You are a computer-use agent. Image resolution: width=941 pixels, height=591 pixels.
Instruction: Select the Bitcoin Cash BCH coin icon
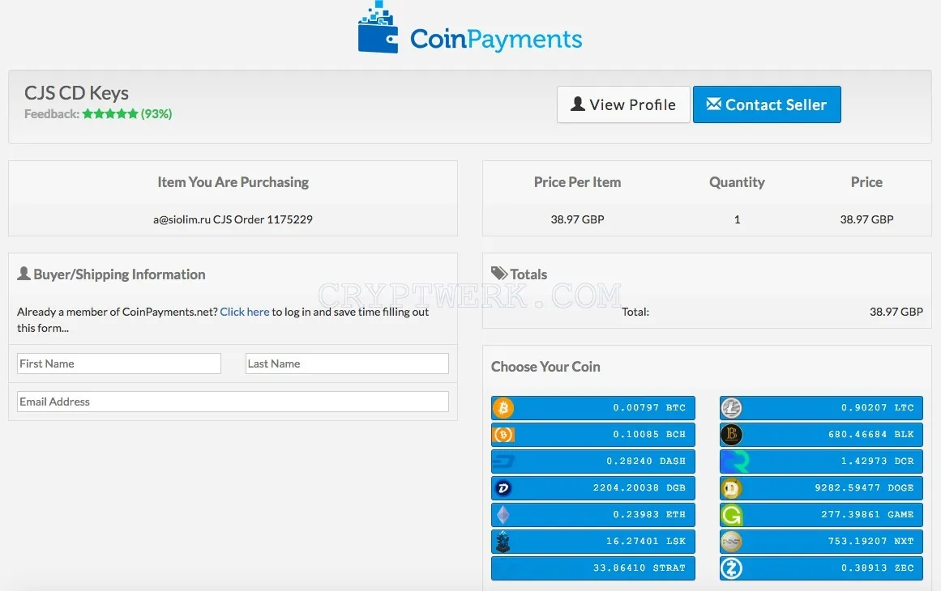click(503, 435)
